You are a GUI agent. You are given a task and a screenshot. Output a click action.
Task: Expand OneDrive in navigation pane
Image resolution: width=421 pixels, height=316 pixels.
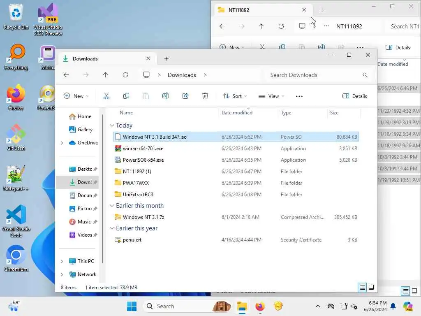[62, 143]
